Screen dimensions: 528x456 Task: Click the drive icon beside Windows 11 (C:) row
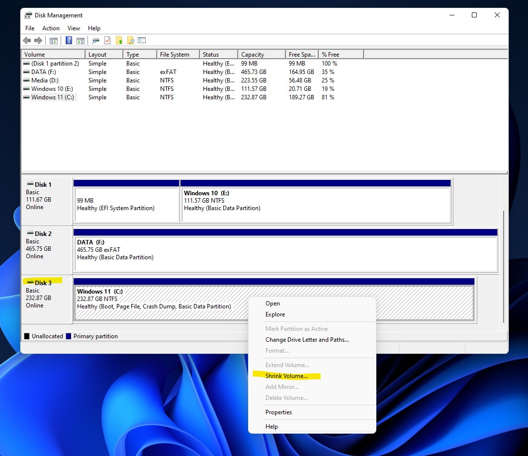click(26, 97)
